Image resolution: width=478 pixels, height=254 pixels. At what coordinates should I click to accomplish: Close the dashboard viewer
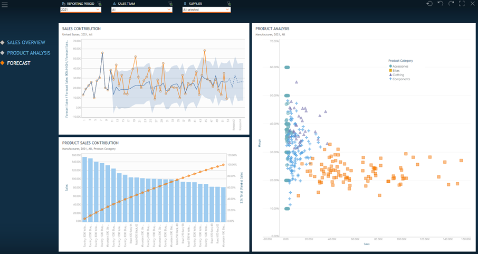pos(472,3)
